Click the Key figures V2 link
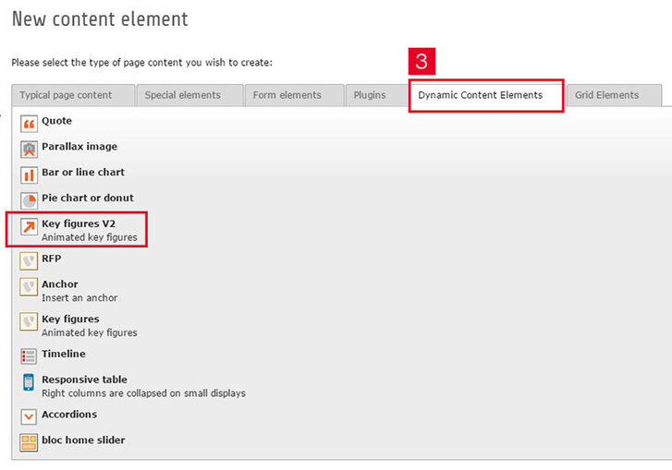 pyautogui.click(x=79, y=223)
